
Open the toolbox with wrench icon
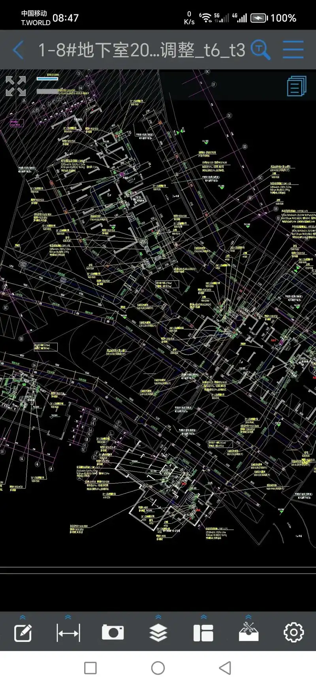[x=248, y=632]
